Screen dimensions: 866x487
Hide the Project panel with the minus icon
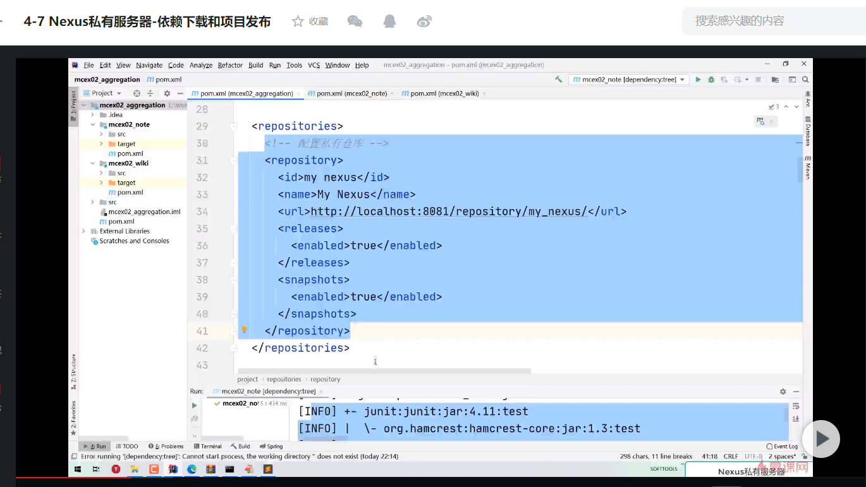[x=180, y=93]
